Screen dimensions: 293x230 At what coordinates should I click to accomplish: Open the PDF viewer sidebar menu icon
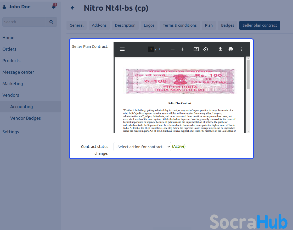tap(122, 49)
